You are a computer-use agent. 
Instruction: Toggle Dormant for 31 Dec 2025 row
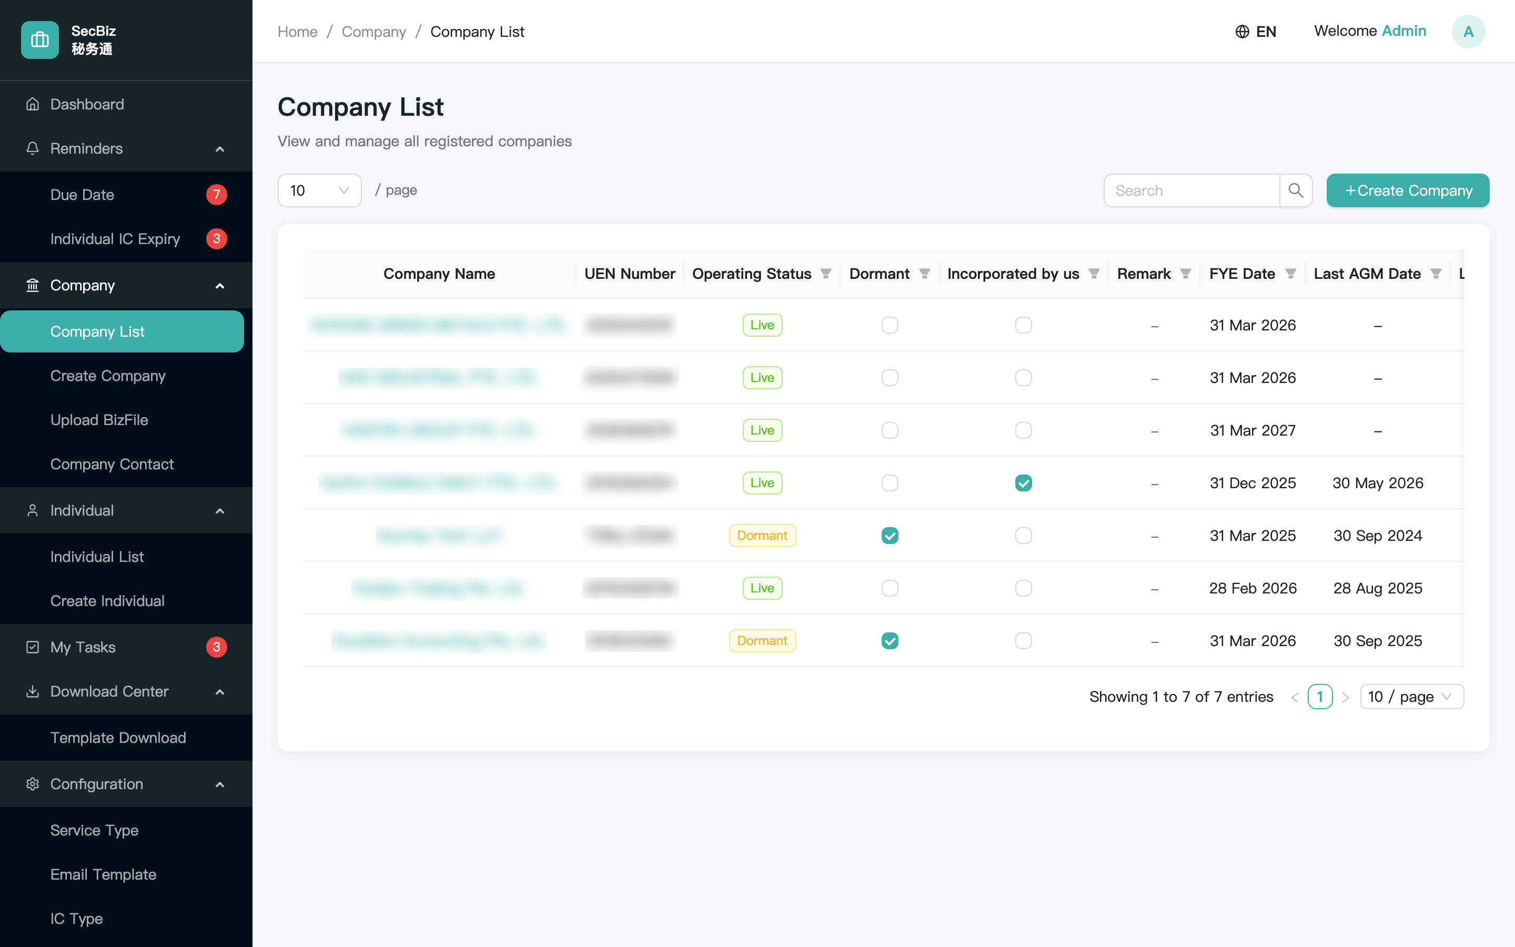coord(890,483)
